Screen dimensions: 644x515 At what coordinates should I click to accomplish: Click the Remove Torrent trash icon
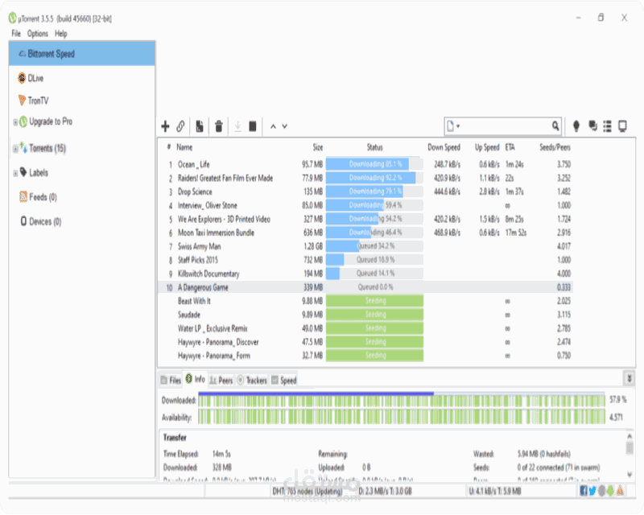pos(219,126)
